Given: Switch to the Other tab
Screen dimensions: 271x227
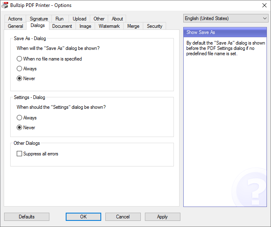Looking at the screenshot, I should pyautogui.click(x=99, y=19).
